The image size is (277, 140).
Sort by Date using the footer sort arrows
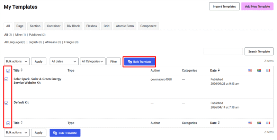click(219, 123)
